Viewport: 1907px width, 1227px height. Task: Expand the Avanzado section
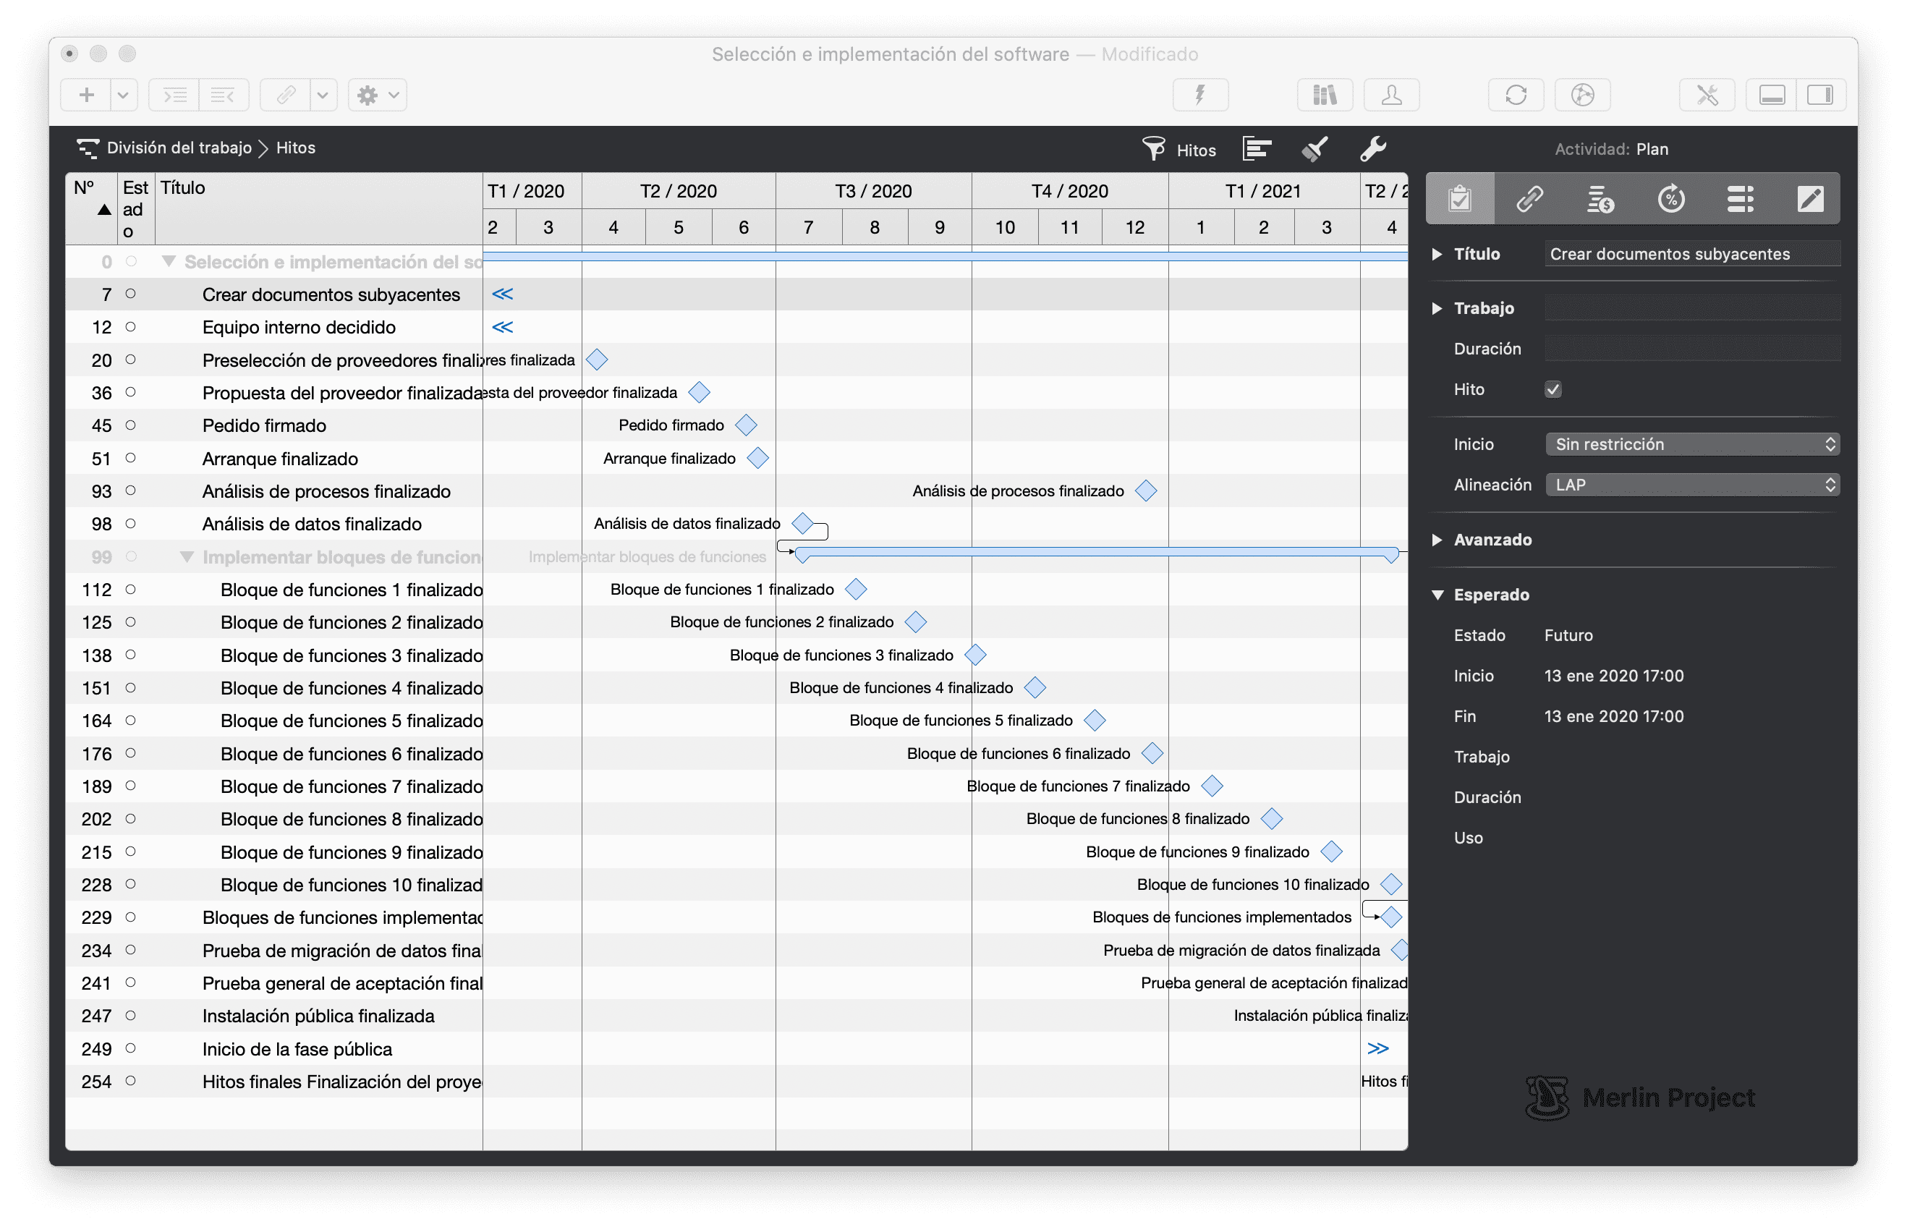(1437, 540)
